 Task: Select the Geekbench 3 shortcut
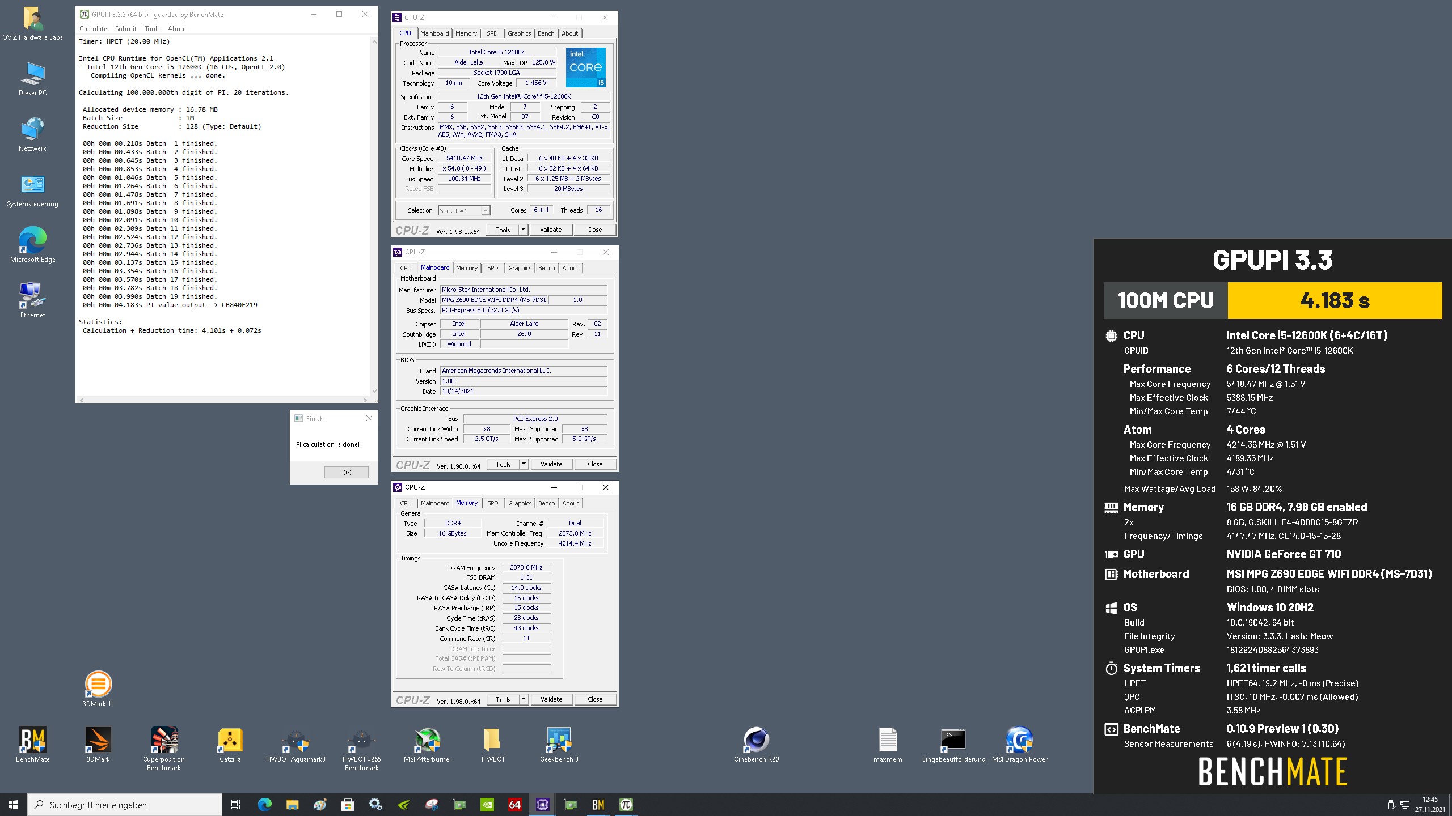559,744
